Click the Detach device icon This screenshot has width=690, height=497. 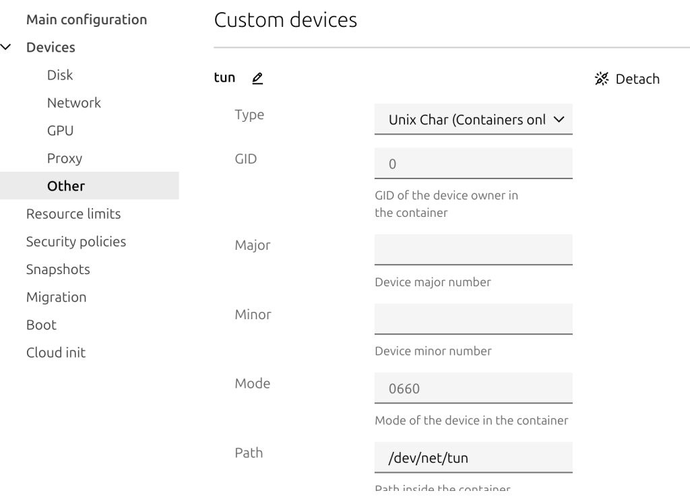601,79
